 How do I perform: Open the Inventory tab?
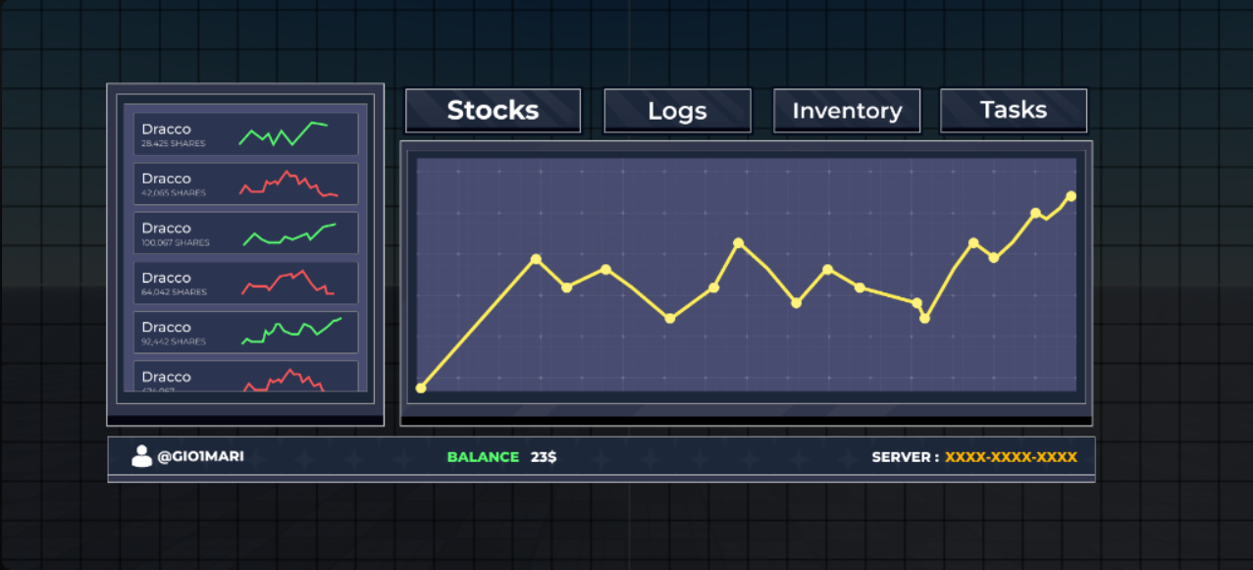tap(847, 111)
